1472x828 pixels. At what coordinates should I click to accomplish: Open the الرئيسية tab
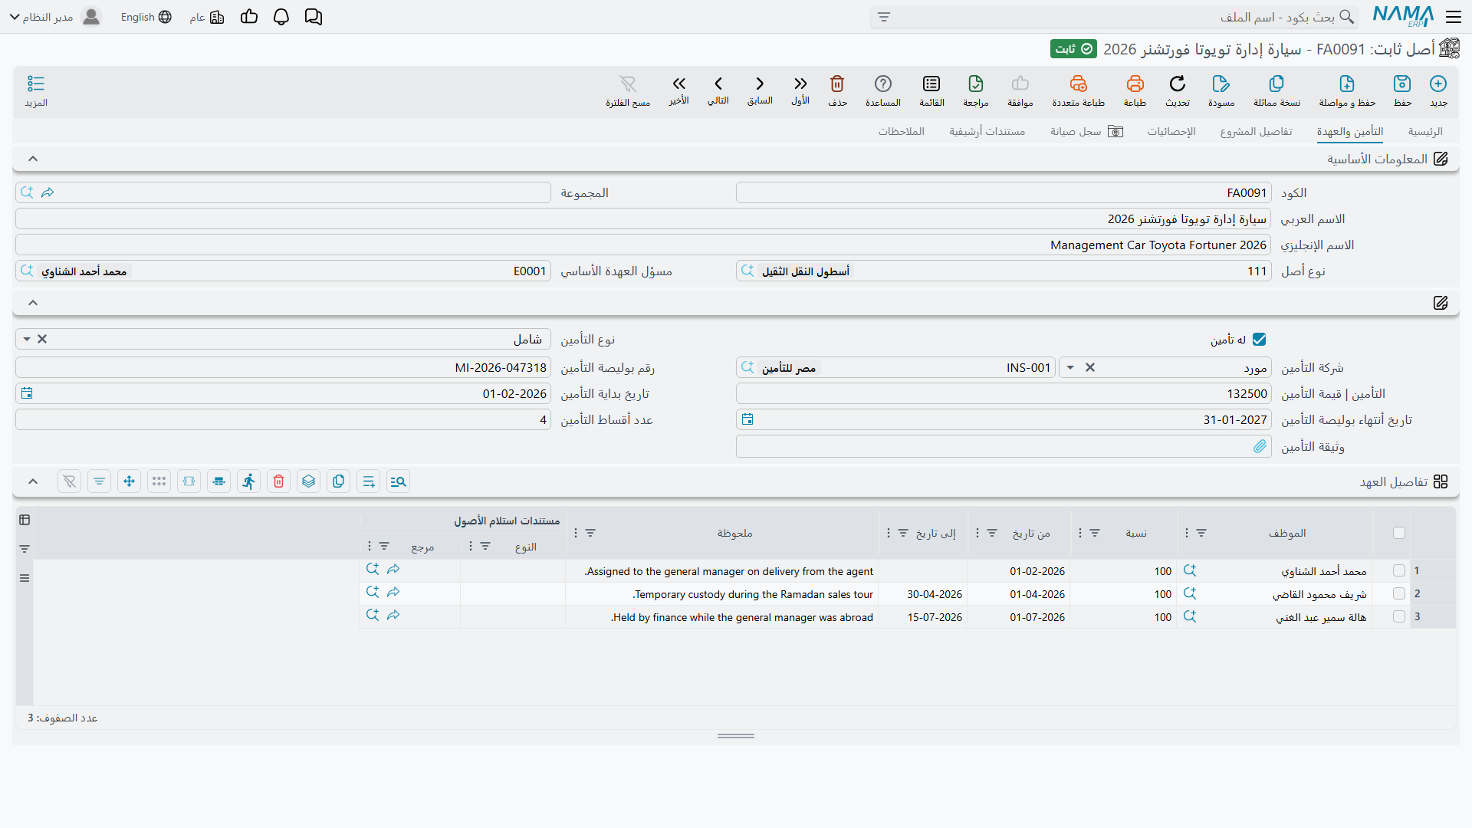1425,132
